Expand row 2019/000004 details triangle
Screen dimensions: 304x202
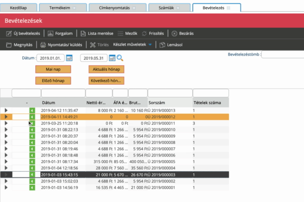(x=6, y=168)
